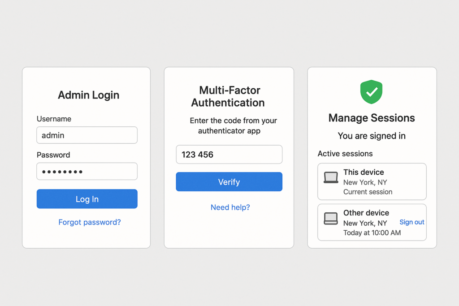Click the Manage Sessions heading
Viewport: 459px width, 306px height.
[x=371, y=118]
